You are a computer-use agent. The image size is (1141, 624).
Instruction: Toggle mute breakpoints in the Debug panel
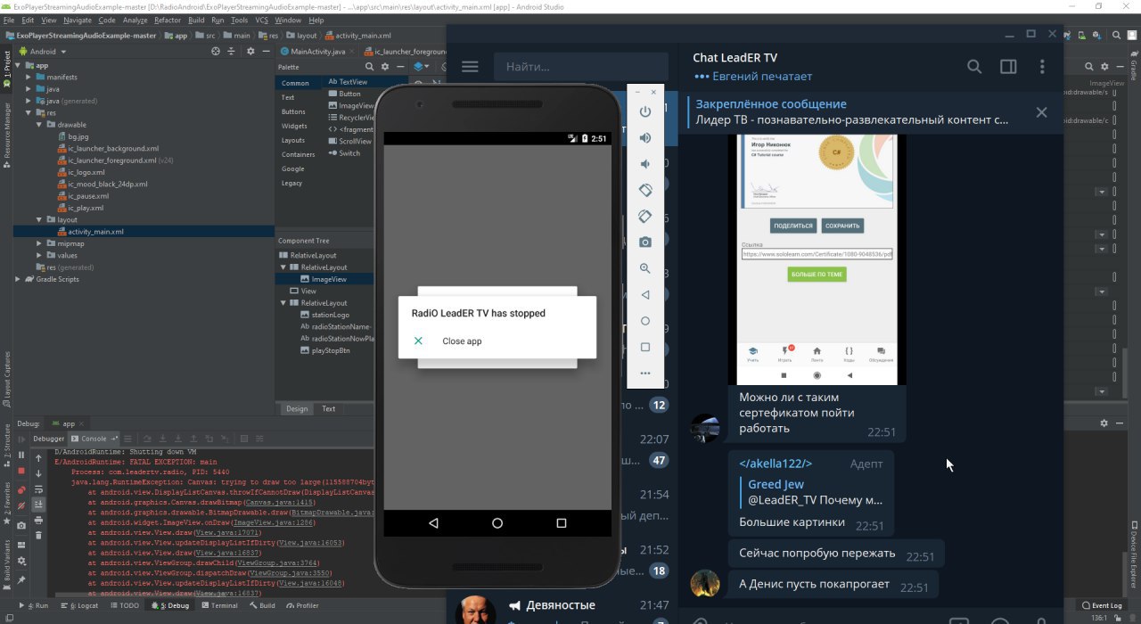coord(21,504)
